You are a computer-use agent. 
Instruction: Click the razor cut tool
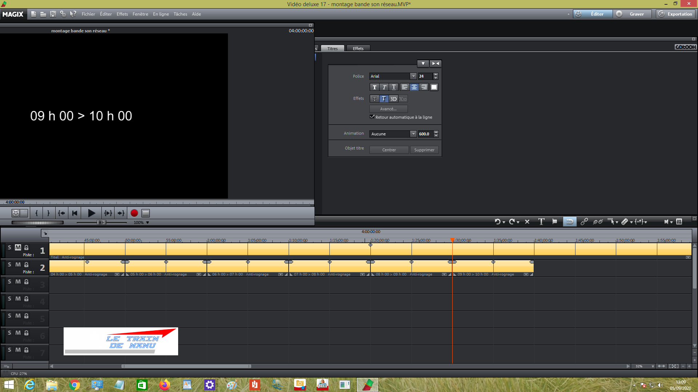click(x=625, y=222)
